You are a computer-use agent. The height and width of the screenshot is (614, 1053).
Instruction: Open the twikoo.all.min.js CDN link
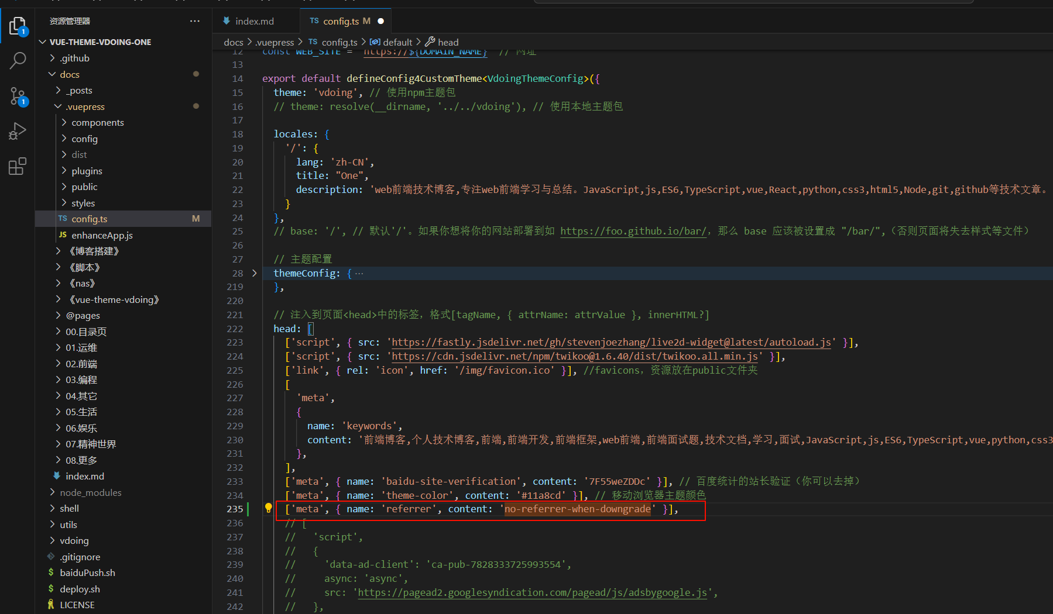coord(574,357)
